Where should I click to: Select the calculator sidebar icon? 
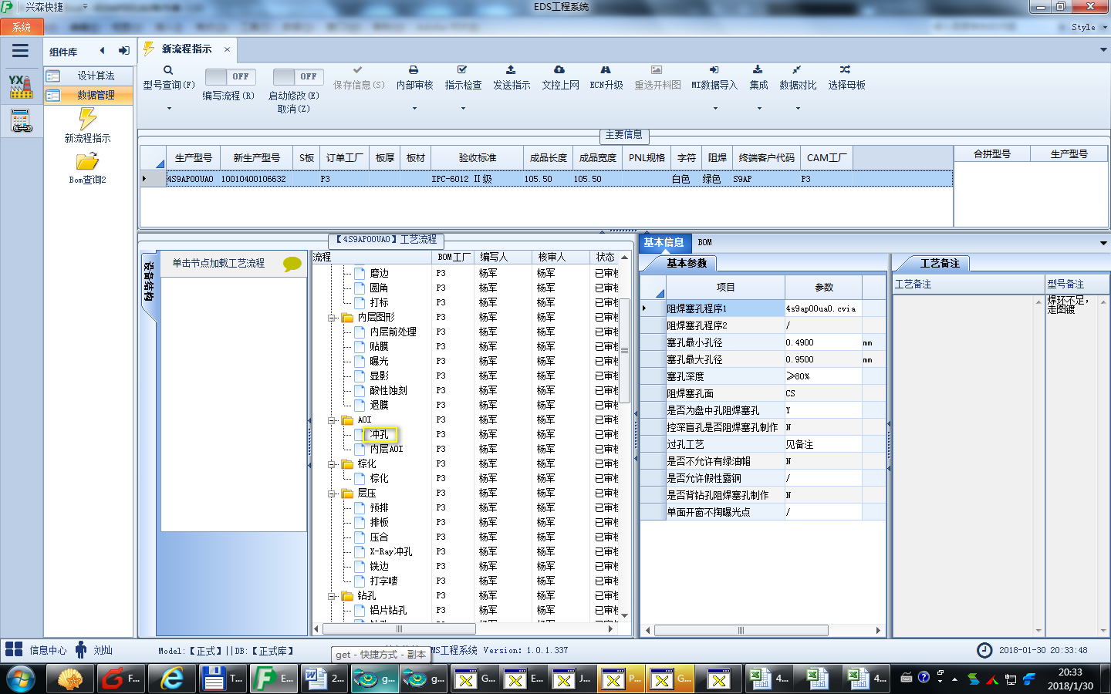point(21,121)
